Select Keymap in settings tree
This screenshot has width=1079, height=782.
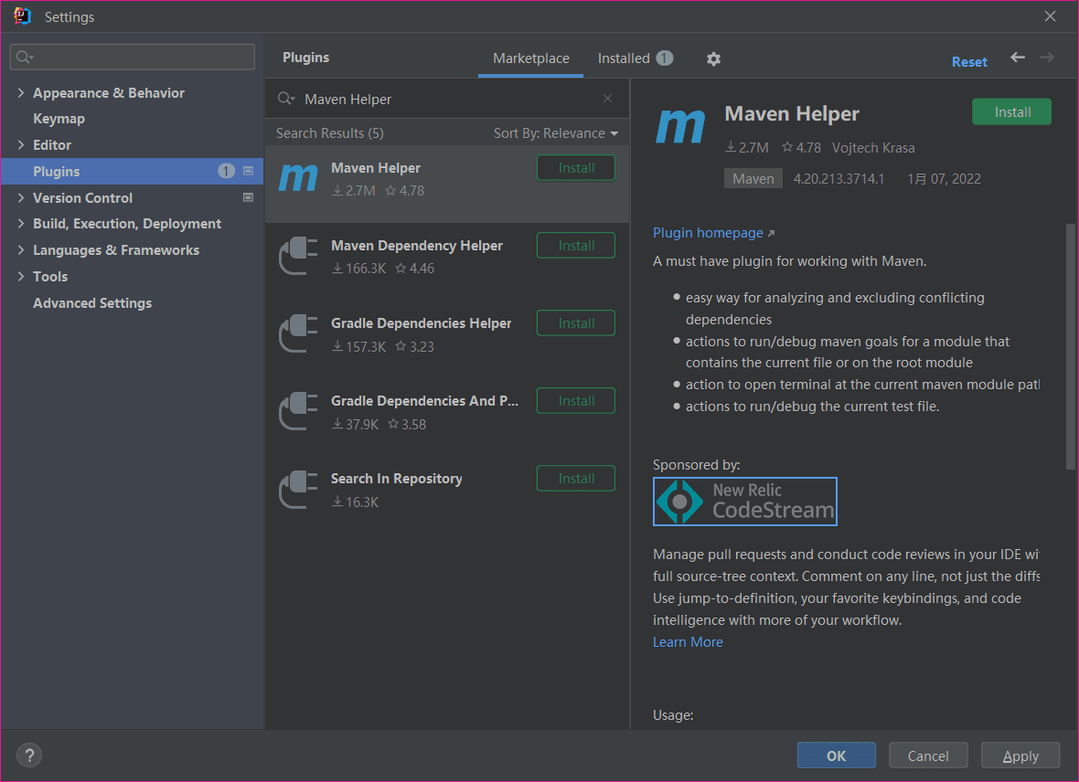tap(59, 119)
